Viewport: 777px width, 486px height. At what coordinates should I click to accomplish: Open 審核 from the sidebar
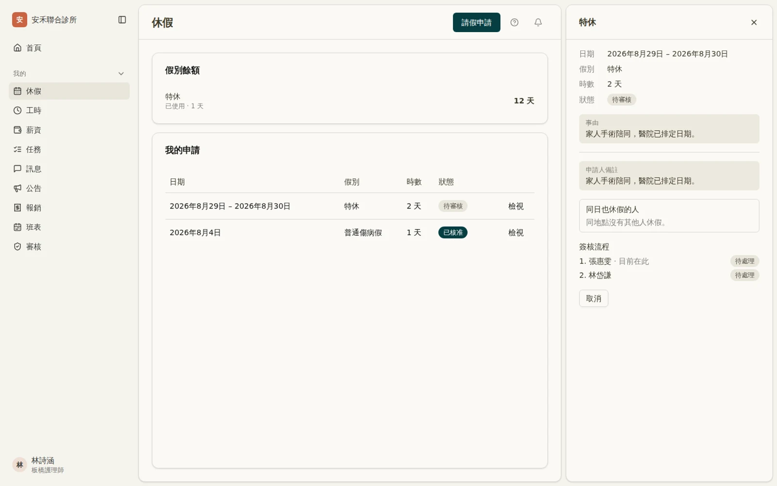pos(69,246)
